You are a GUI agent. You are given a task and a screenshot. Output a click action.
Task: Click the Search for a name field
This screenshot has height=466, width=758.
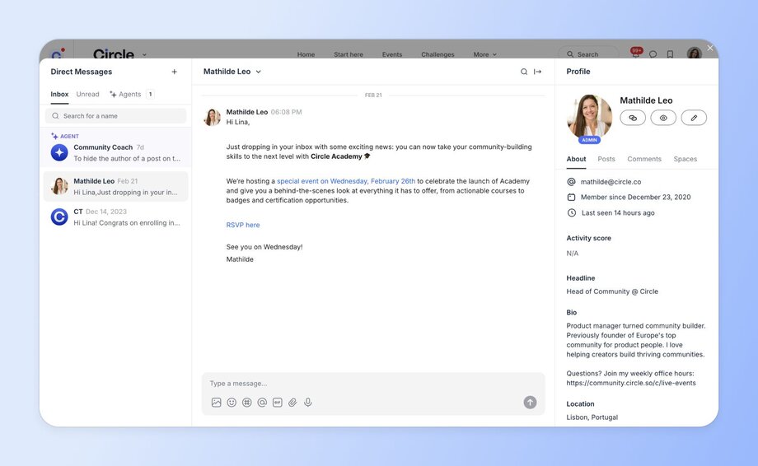coord(115,116)
